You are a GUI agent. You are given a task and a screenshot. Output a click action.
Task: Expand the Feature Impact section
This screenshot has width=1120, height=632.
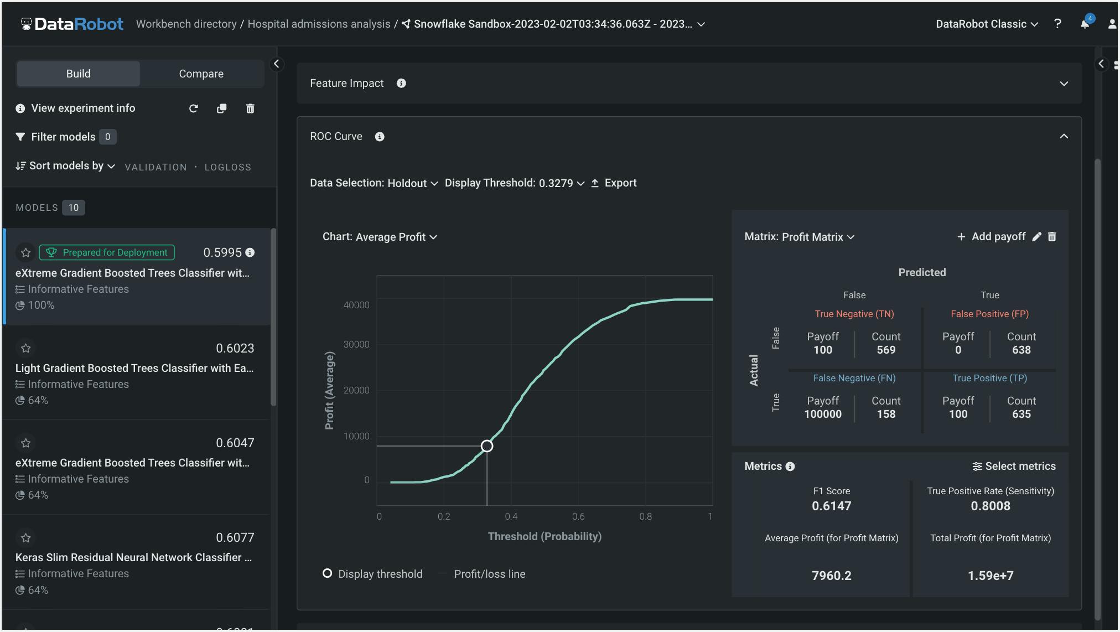click(1064, 84)
